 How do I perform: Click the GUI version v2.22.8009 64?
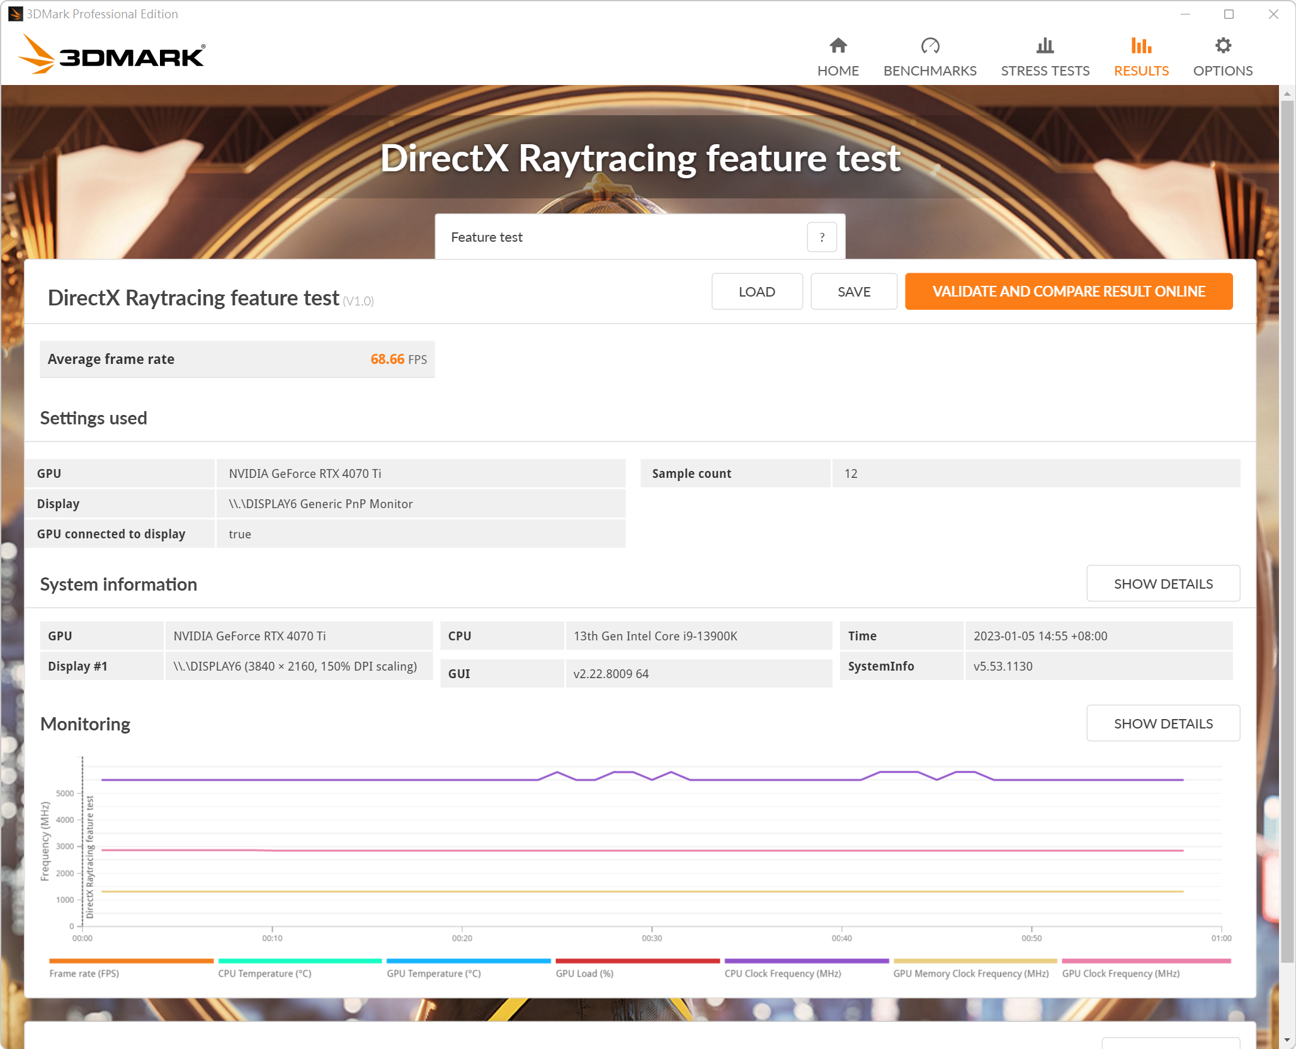611,674
